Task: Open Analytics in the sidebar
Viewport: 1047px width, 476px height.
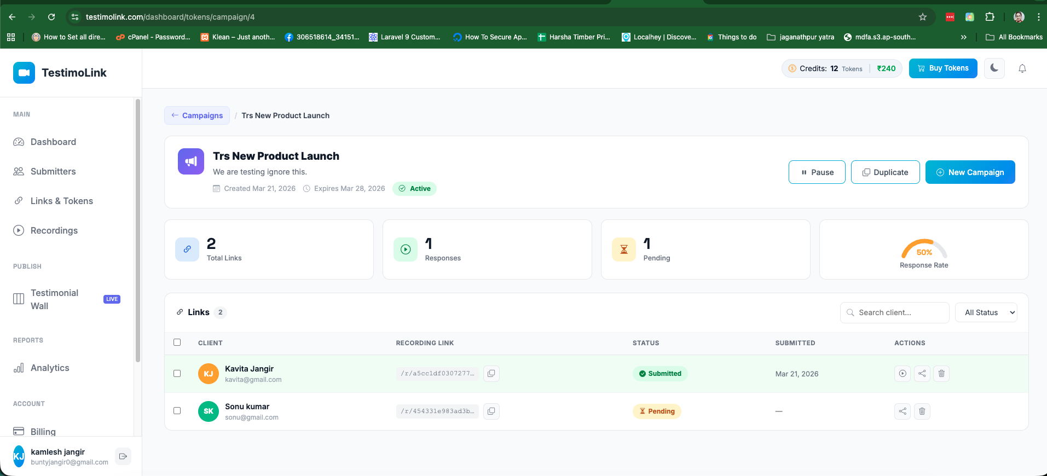Action: tap(50, 368)
